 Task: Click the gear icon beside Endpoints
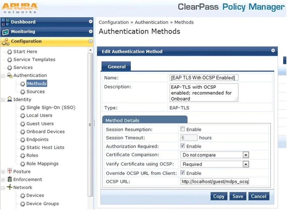(23, 140)
